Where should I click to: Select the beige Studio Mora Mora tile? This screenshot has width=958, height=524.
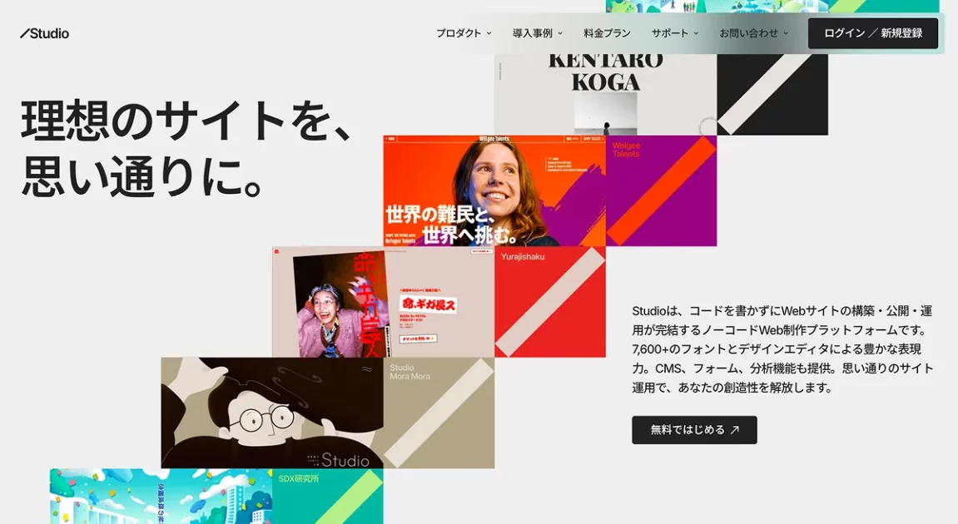tap(439, 413)
